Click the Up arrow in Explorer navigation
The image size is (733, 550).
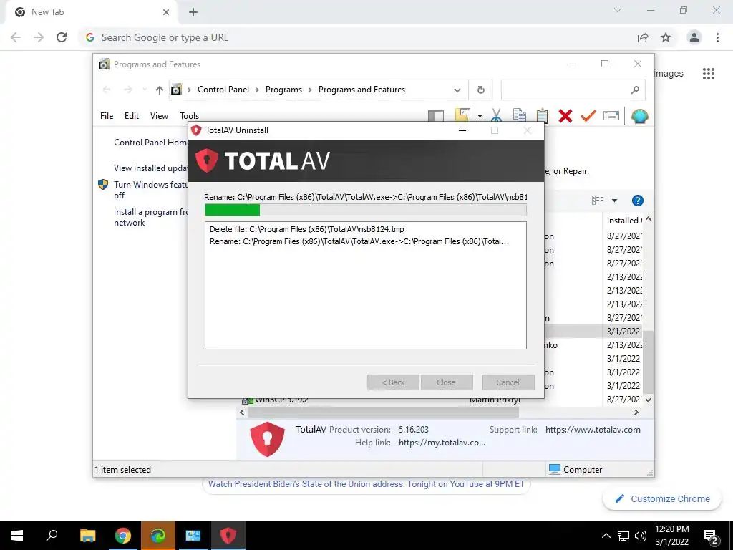tap(160, 90)
